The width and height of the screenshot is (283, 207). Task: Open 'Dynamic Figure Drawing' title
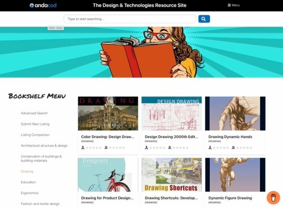[230, 198]
